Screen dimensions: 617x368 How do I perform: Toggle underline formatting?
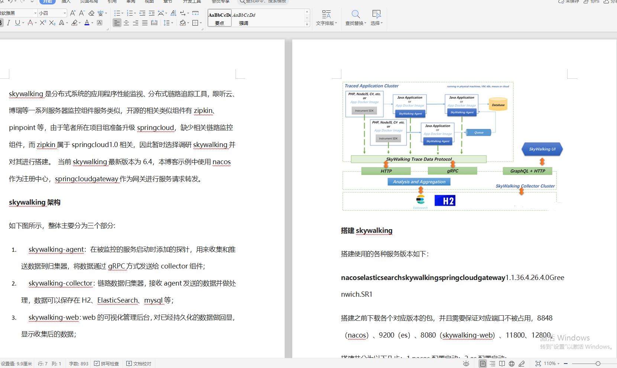click(x=17, y=23)
